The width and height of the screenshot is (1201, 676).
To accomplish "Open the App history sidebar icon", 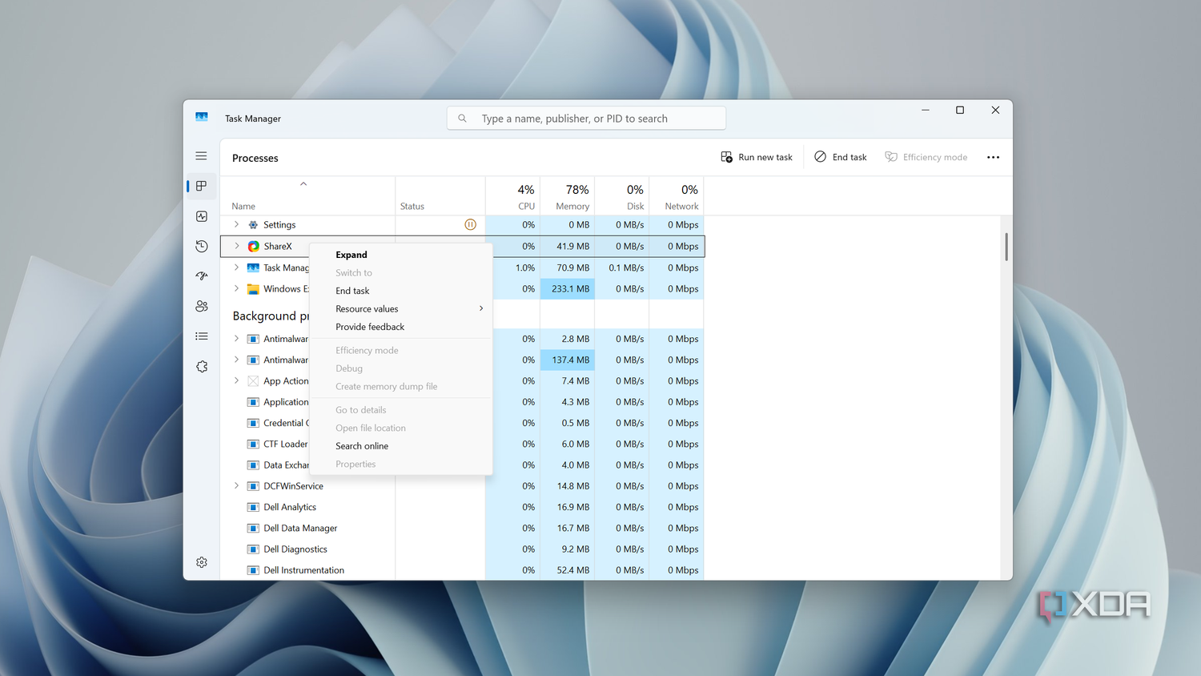I will pos(201,246).
